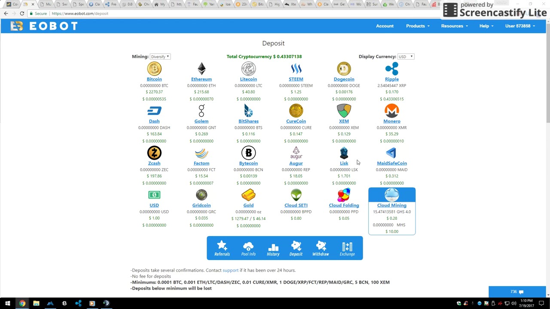550x309 pixels.
Task: Open the Gridcoin text link
Action: pos(202,206)
